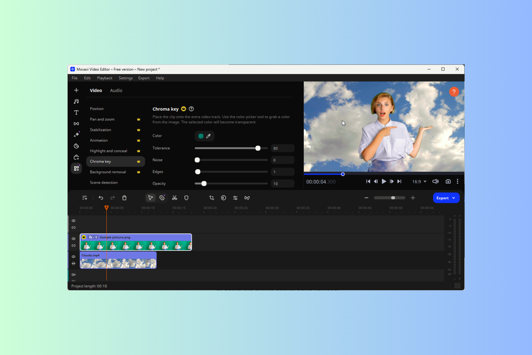Pick a color with the eyedropper tool
Screen dimensions: 532x355
pyautogui.click(x=208, y=136)
